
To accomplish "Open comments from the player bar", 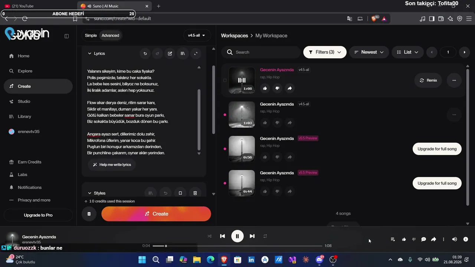I will click(423, 239).
